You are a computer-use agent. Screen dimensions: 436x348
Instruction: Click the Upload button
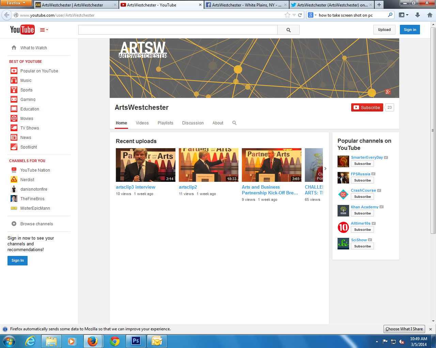point(384,30)
